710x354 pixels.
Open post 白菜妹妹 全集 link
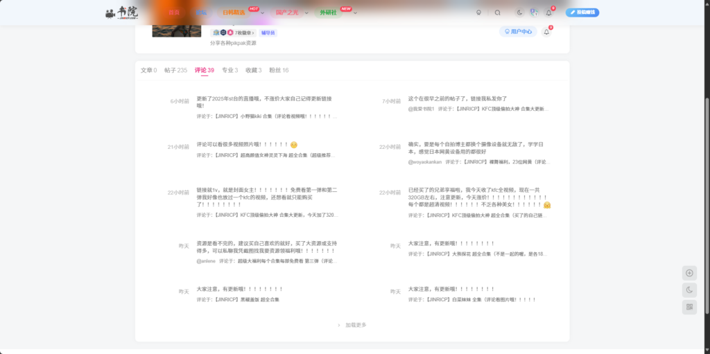[481, 300]
